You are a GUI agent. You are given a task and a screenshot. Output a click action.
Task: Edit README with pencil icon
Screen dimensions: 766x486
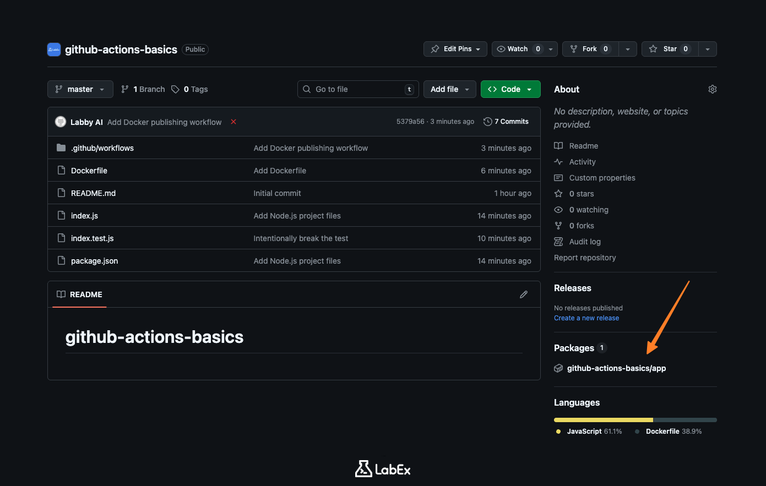(x=524, y=294)
